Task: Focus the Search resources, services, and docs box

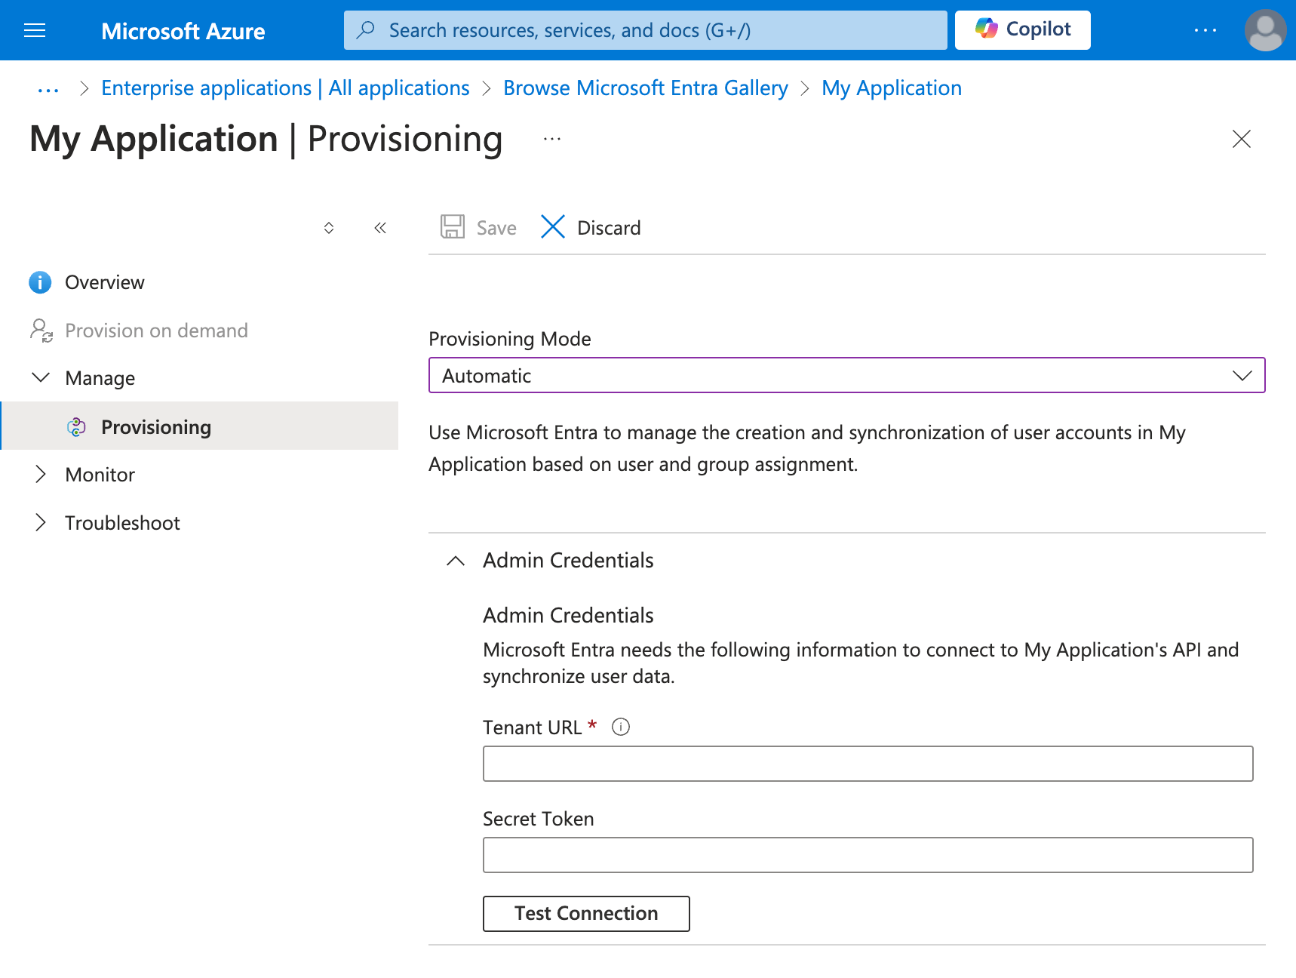Action: (645, 30)
